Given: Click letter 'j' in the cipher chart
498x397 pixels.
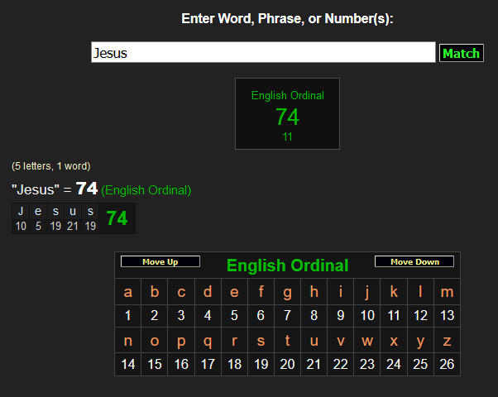Looking at the screenshot, I should (367, 292).
